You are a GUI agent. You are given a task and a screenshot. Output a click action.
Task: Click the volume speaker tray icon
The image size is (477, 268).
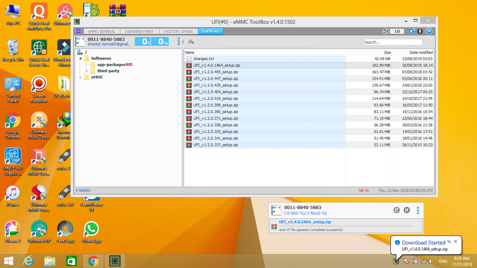pos(432,261)
